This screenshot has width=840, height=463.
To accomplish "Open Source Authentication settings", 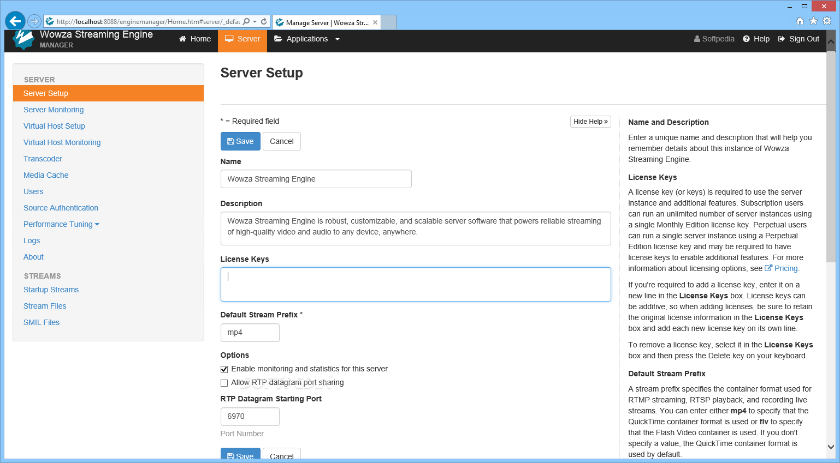I will coord(61,208).
